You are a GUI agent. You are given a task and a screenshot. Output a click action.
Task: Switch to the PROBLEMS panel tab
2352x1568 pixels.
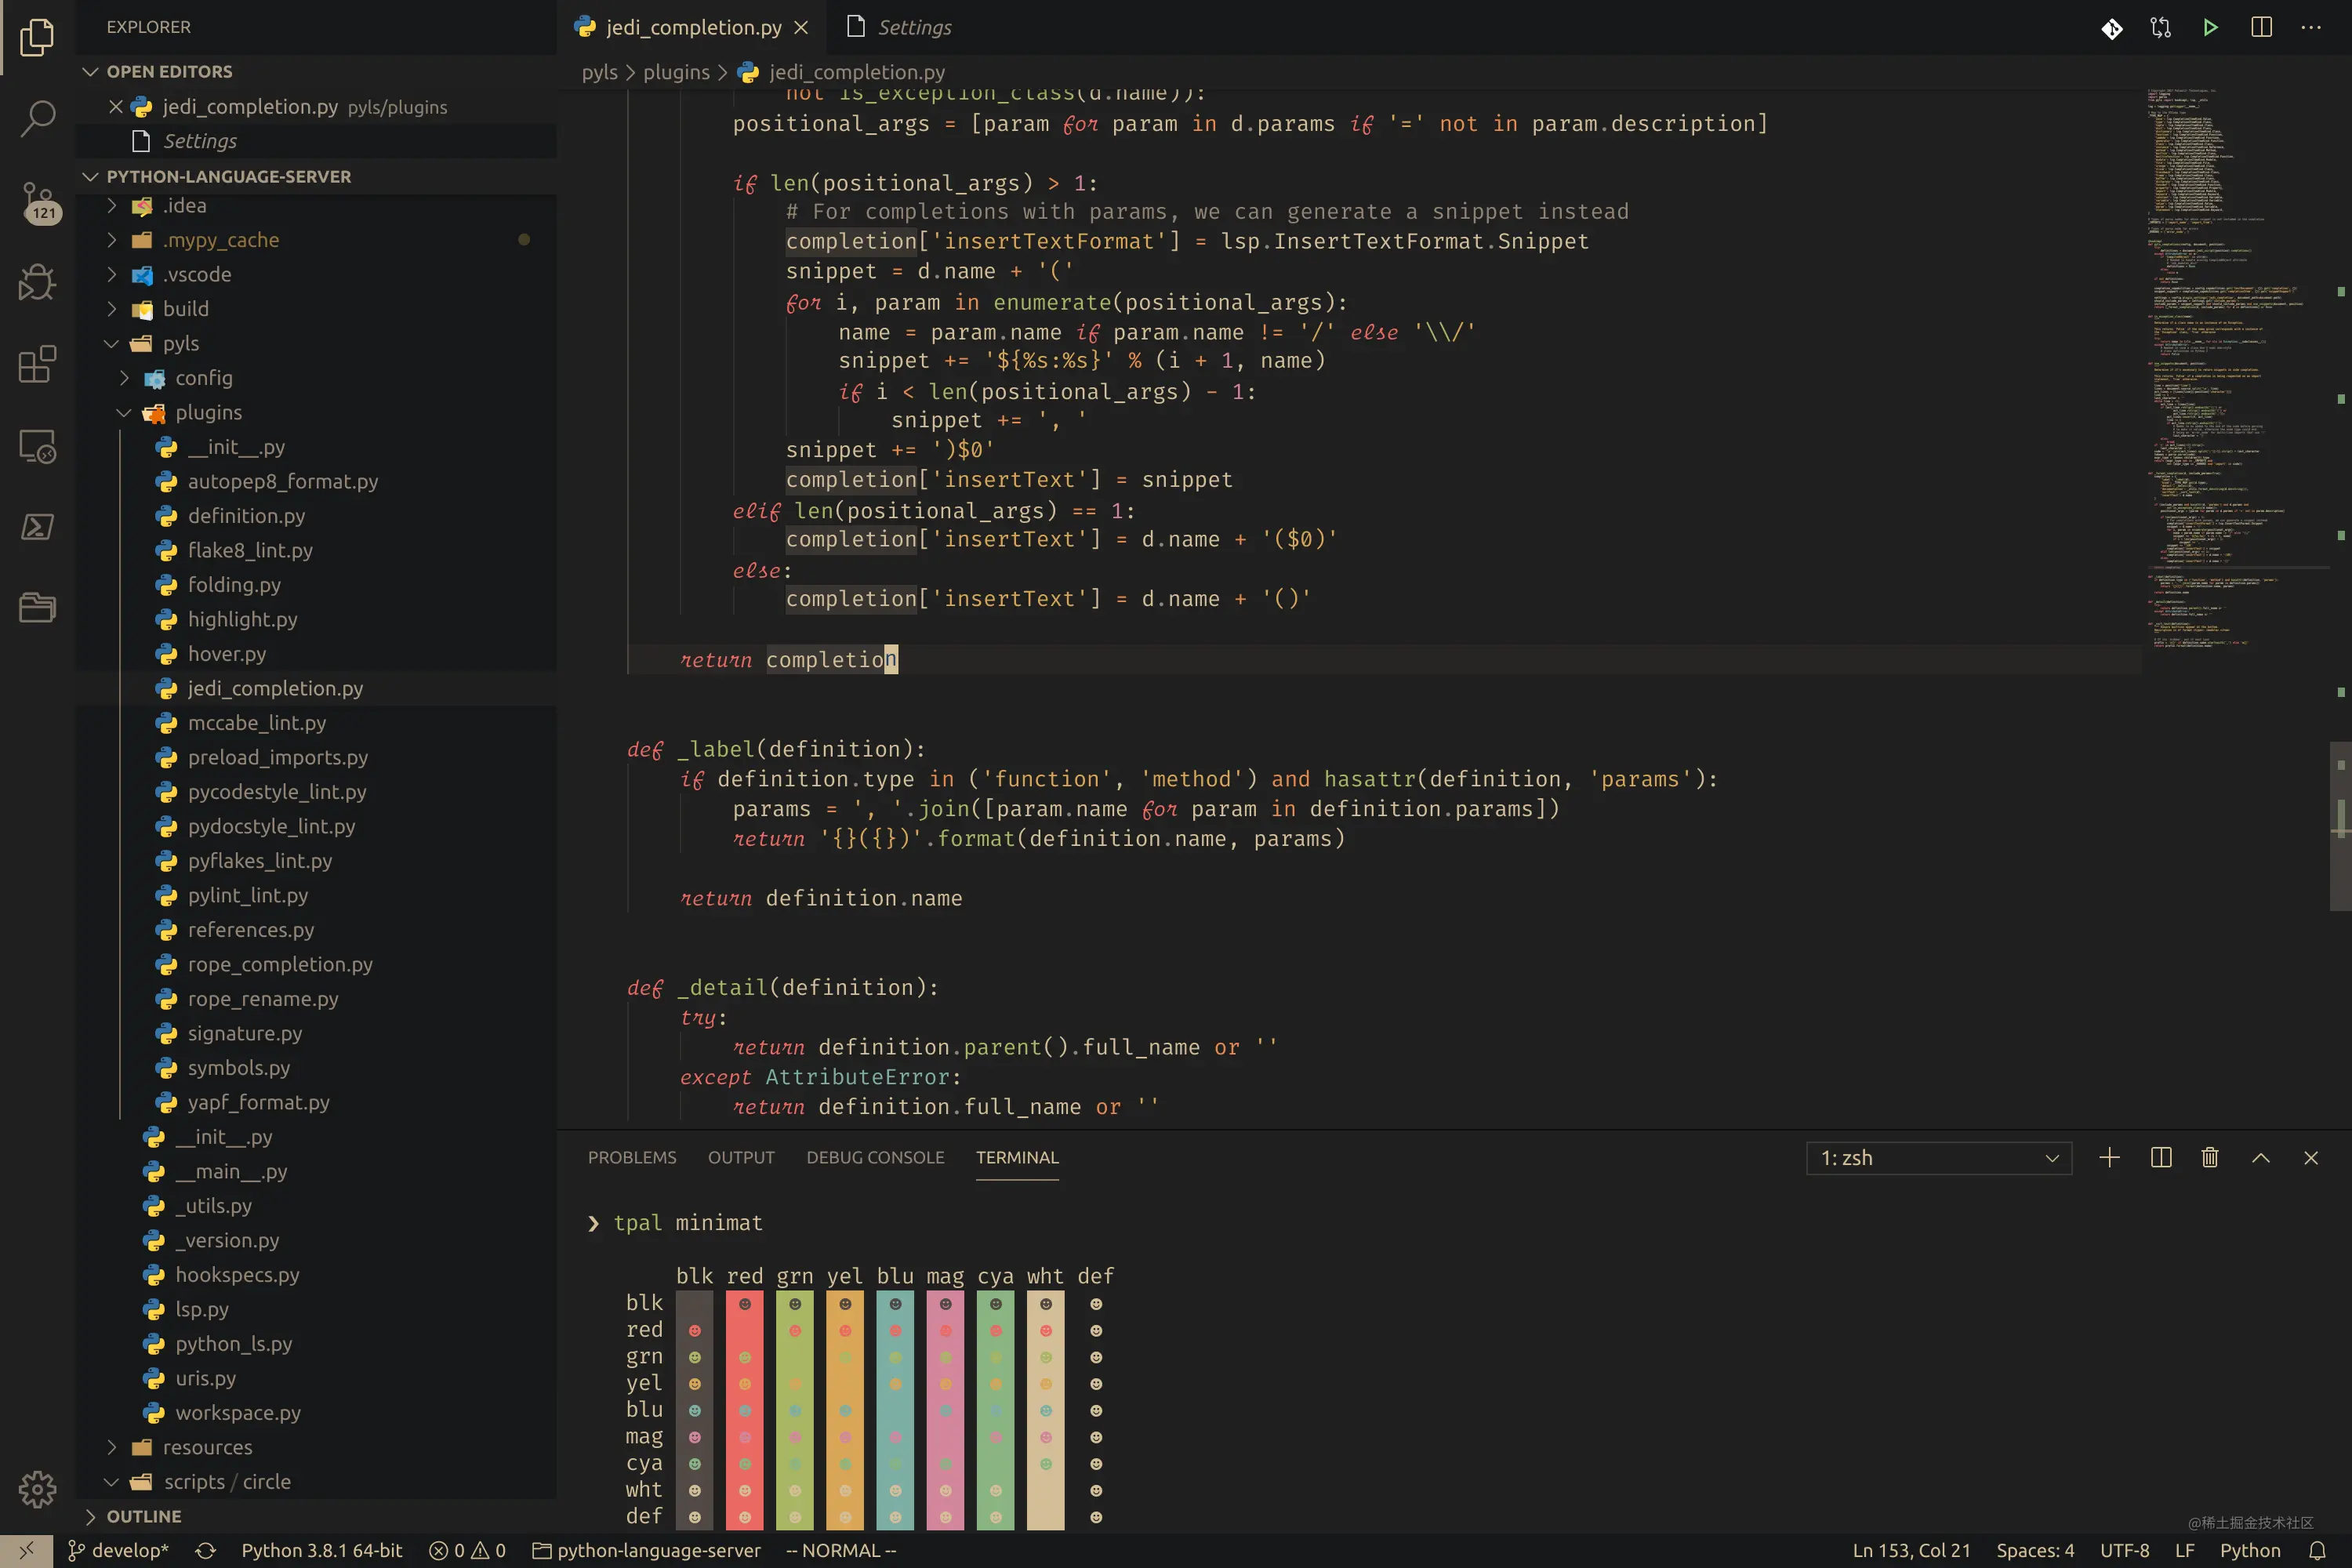tap(632, 1158)
